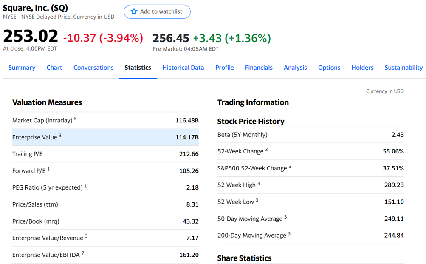The image size is (426, 264).
Task: Click the Stock Price History heading
Action: click(x=251, y=121)
